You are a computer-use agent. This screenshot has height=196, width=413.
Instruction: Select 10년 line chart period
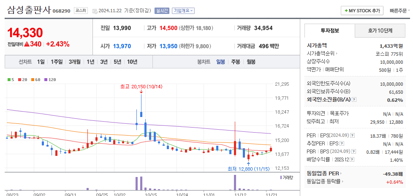click(132, 62)
